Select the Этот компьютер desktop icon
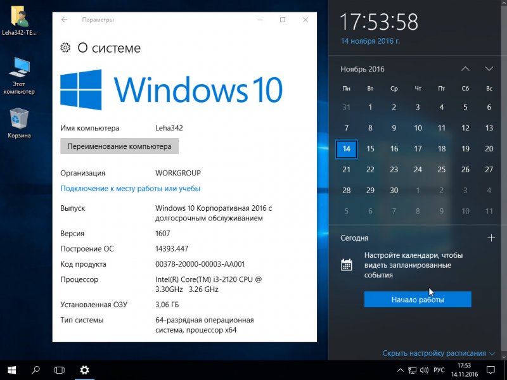This screenshot has width=507, height=380. tap(19, 75)
